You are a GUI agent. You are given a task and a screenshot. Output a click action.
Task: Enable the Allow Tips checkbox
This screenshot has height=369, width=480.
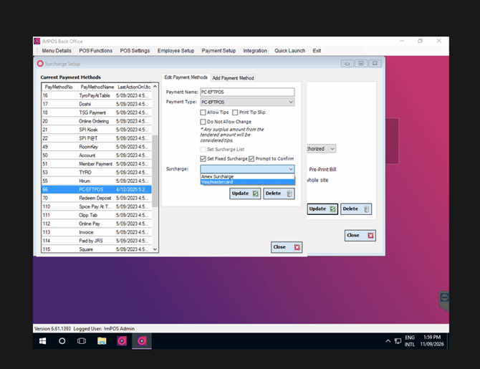(x=203, y=112)
